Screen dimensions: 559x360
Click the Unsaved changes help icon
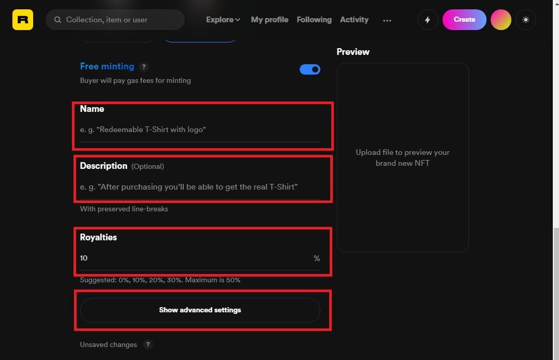tap(148, 344)
